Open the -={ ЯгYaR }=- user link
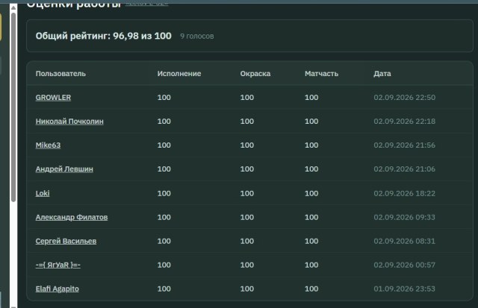Image resolution: width=478 pixels, height=308 pixels. click(58, 265)
